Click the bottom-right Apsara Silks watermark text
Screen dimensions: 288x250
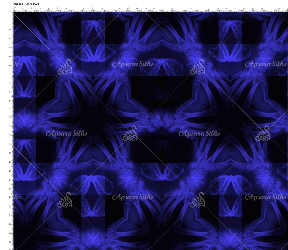pos(265,197)
